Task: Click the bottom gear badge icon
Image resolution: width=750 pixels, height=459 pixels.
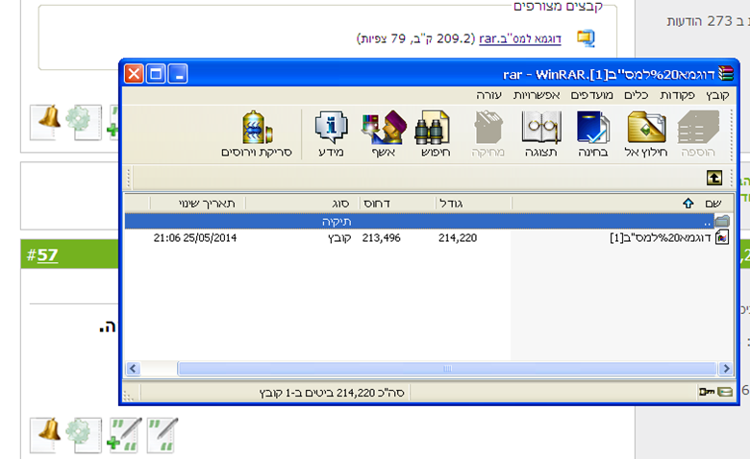Action: point(84,434)
